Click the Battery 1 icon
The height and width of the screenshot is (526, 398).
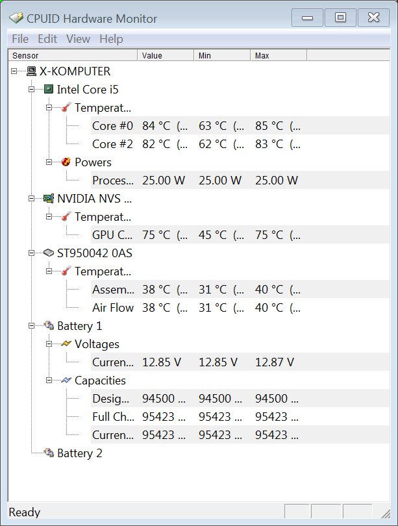tap(49, 325)
